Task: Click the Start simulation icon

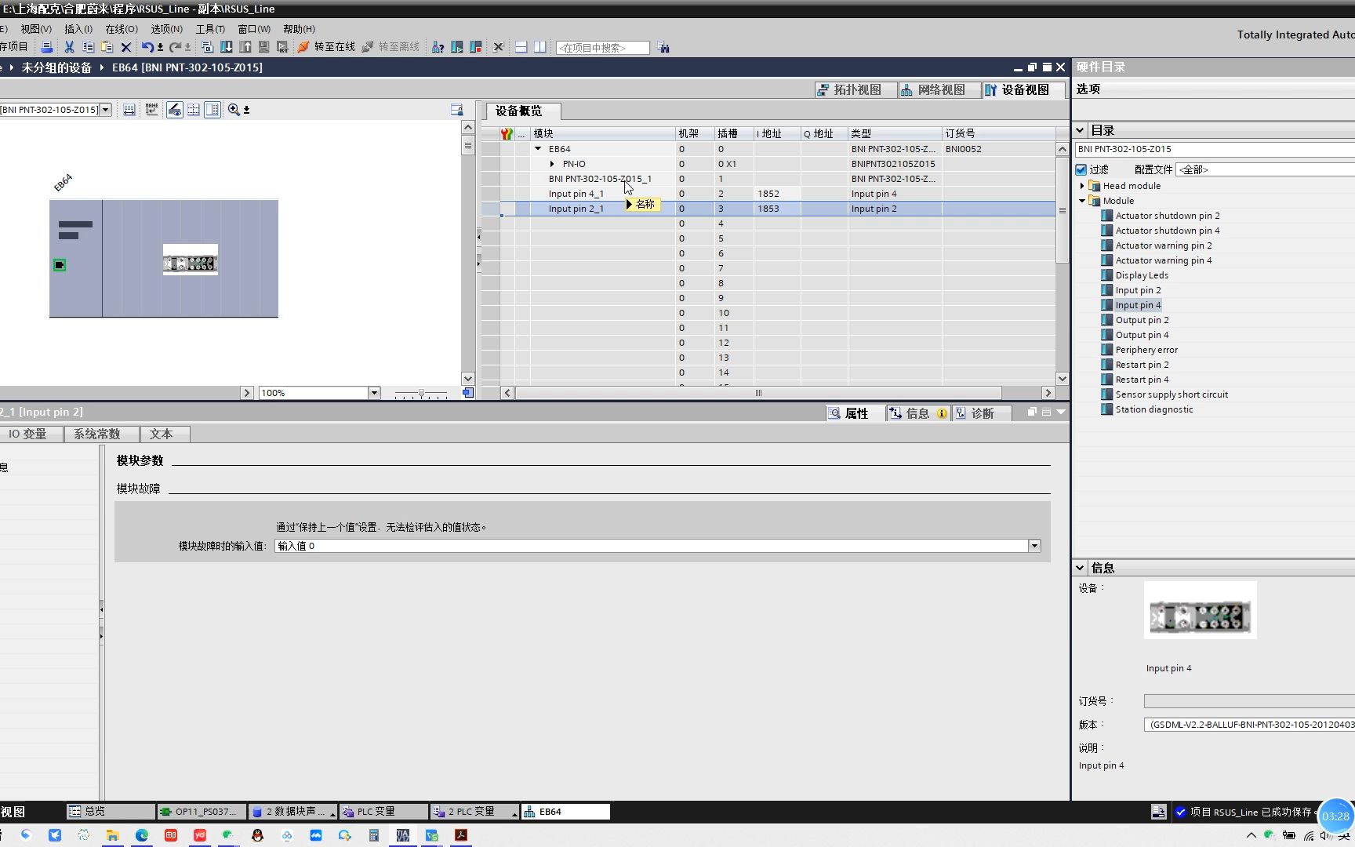Action: (263, 47)
